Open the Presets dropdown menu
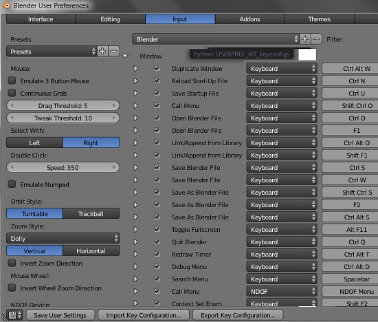 click(x=52, y=52)
